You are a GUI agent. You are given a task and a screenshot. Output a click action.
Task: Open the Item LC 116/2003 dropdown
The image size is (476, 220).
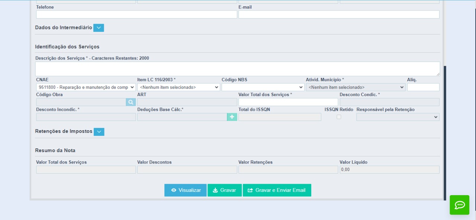click(178, 87)
